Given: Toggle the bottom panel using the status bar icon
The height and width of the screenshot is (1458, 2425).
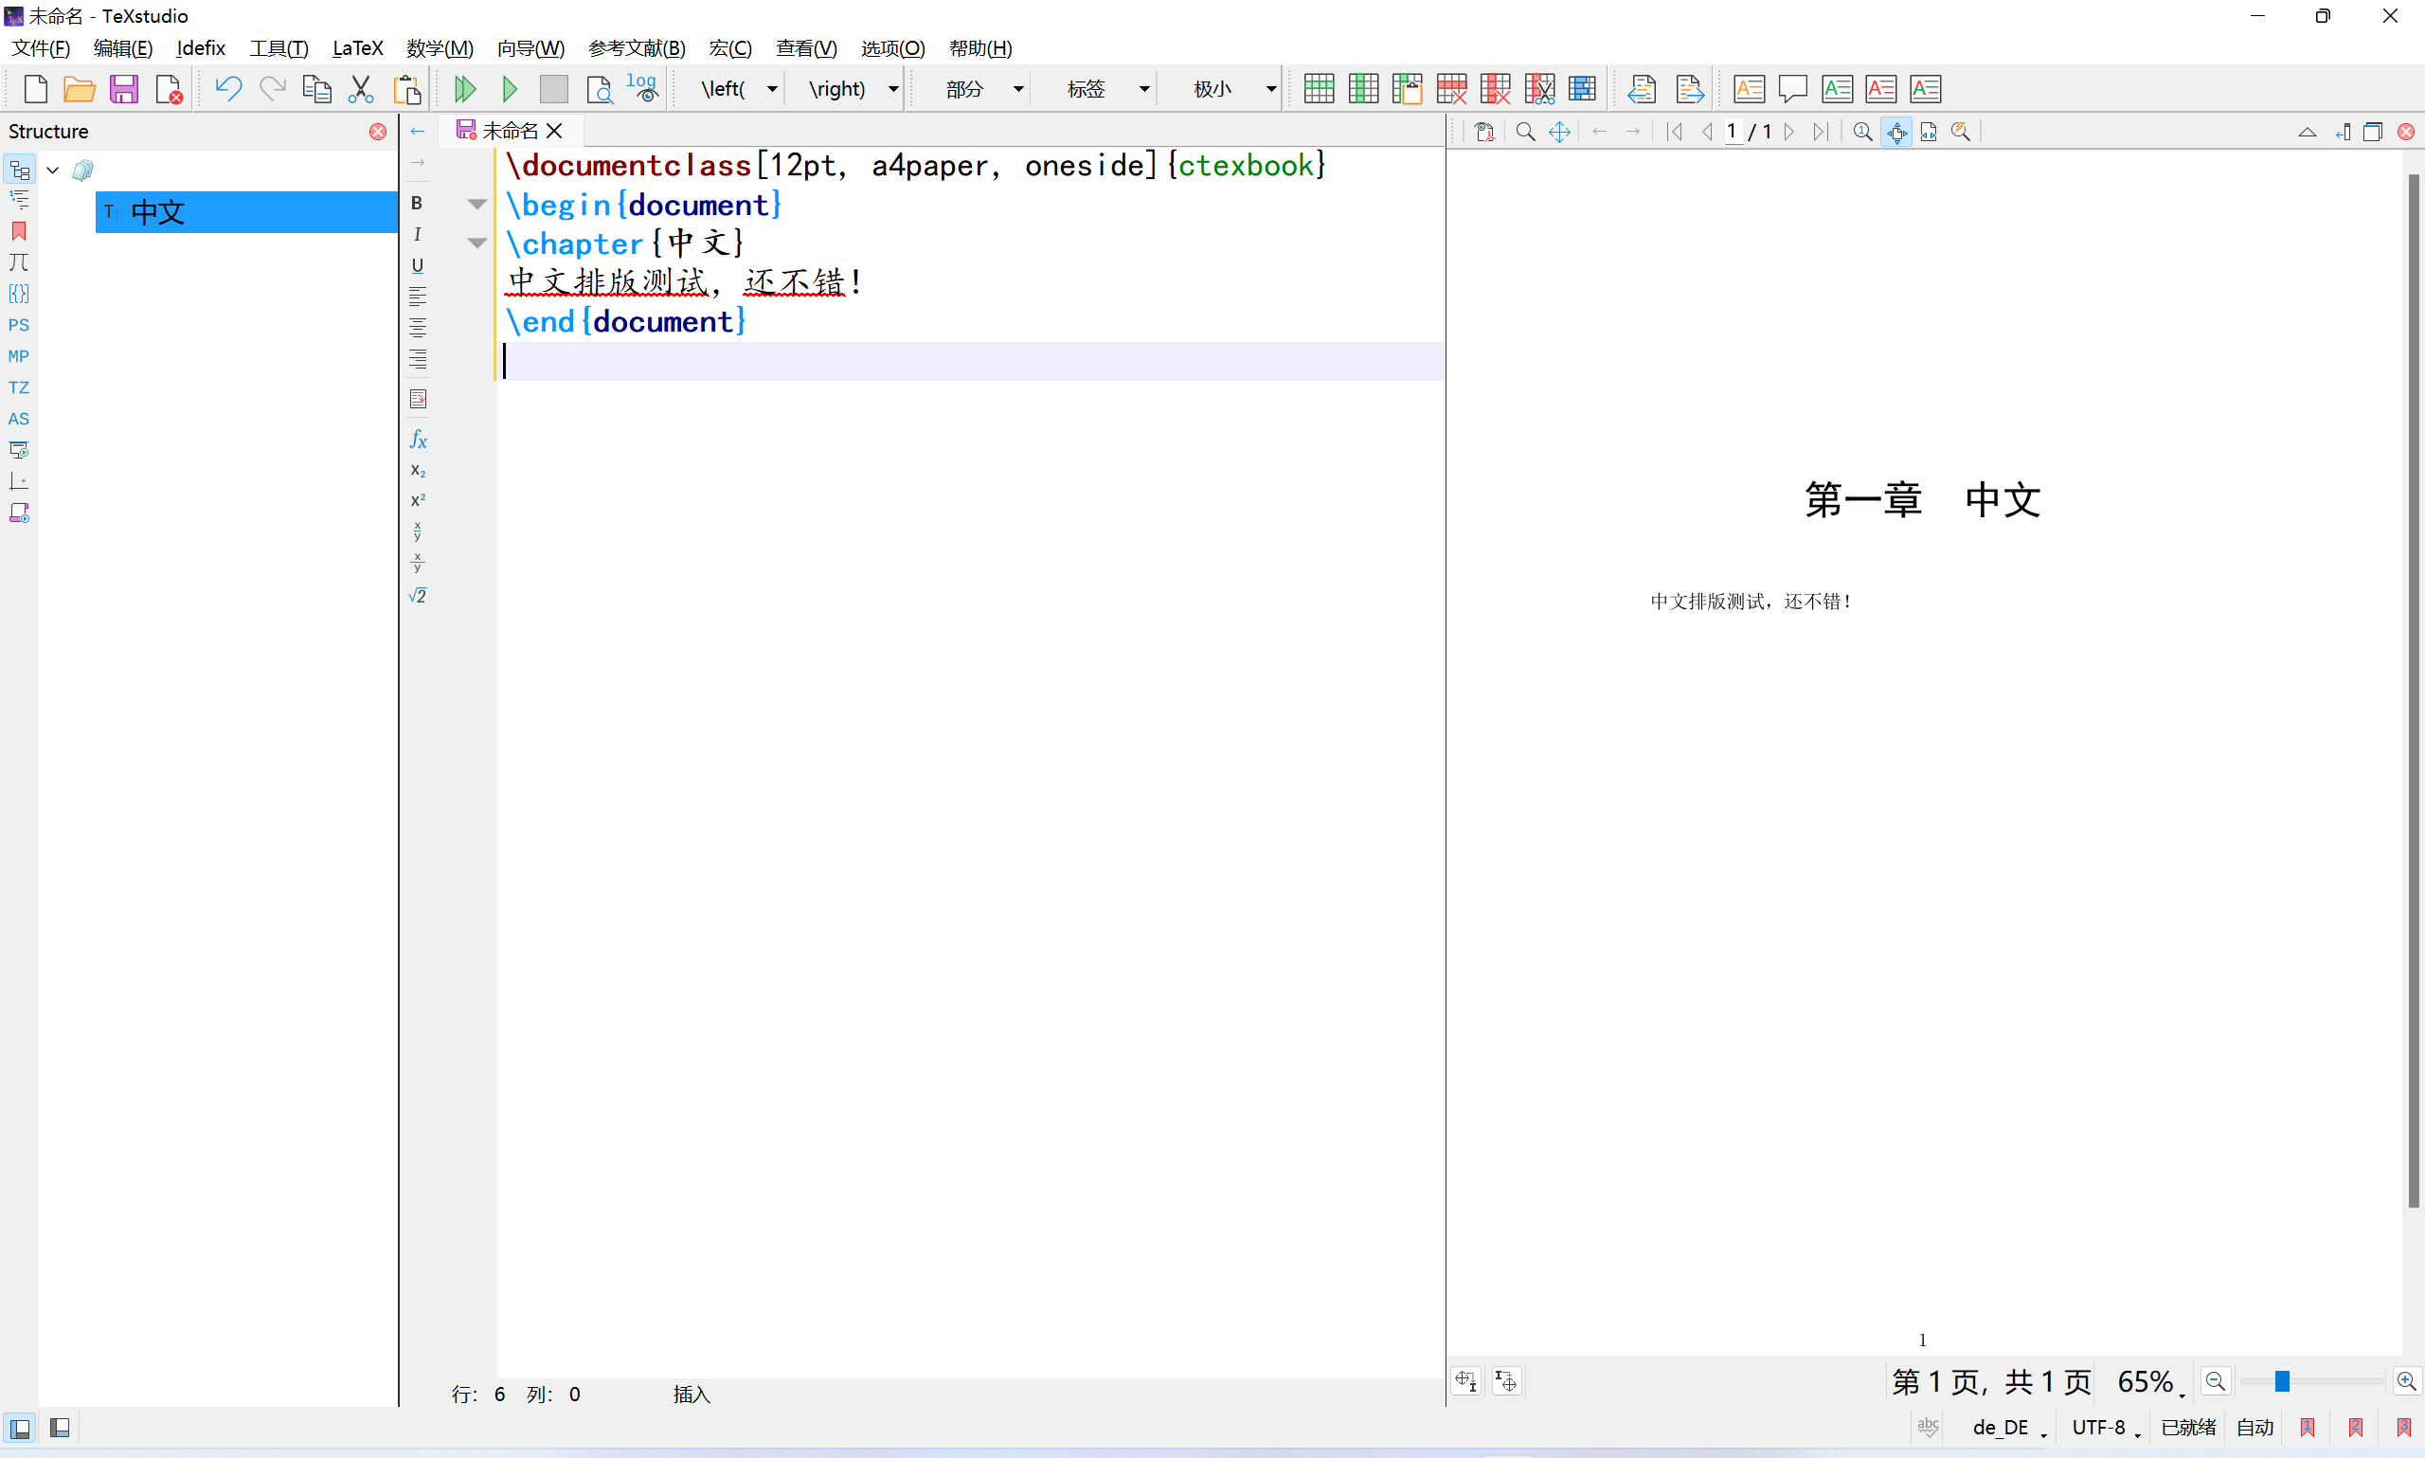Looking at the screenshot, I should [60, 1428].
